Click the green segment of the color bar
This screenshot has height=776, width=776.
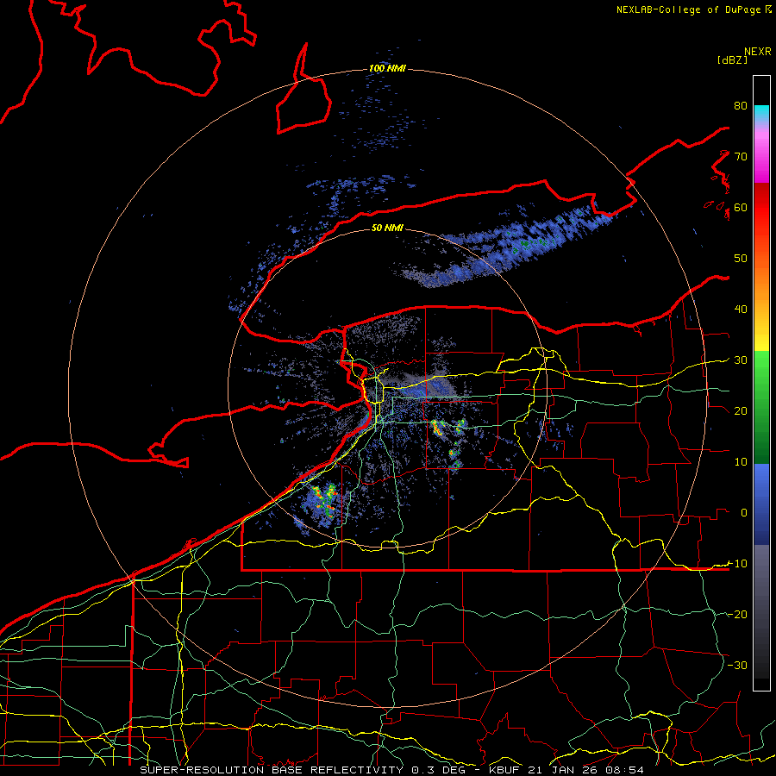[x=761, y=407]
